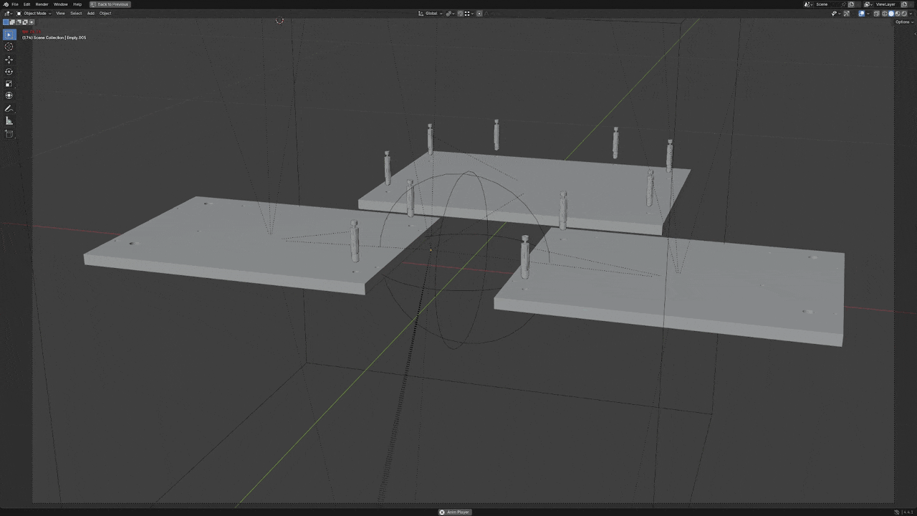Image resolution: width=917 pixels, height=516 pixels.
Task: Select the Transform tool
Action: click(x=9, y=95)
